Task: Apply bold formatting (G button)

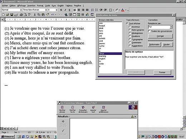Action: pos(61,10)
